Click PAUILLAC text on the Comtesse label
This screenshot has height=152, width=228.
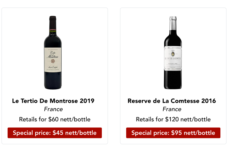173,64
